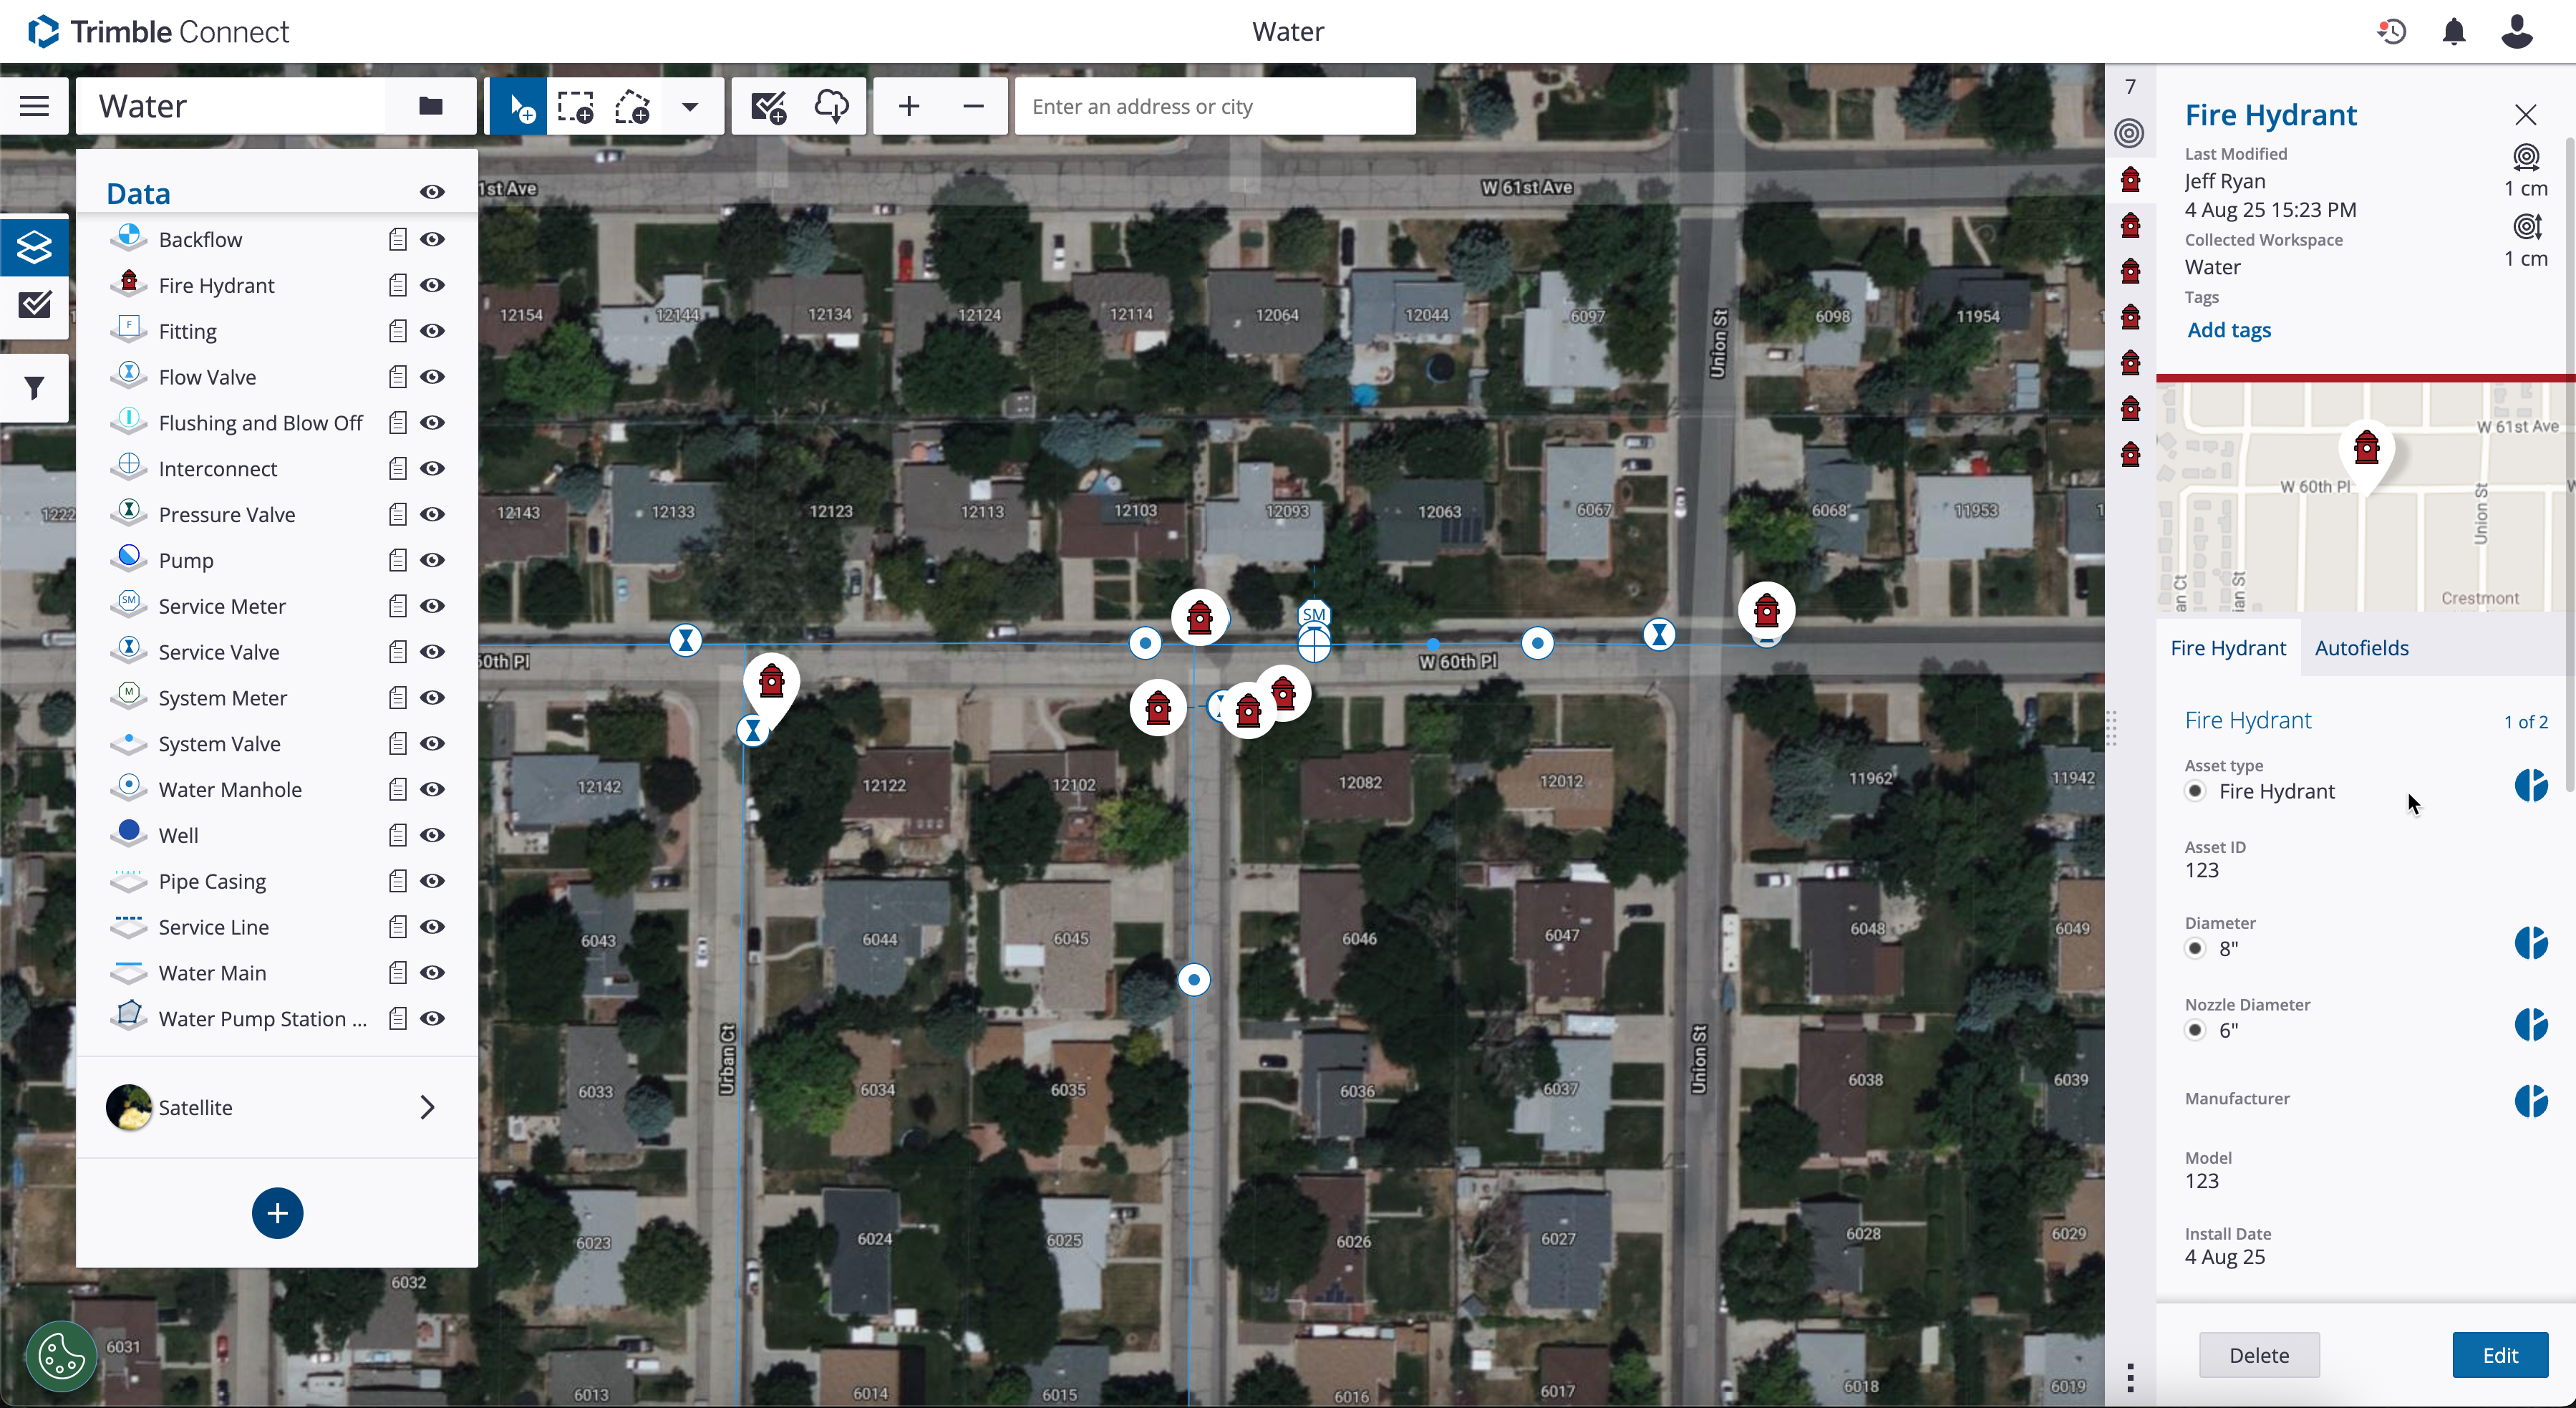Select the 8" Diameter radio button
2576x1408 pixels.
click(x=2196, y=948)
